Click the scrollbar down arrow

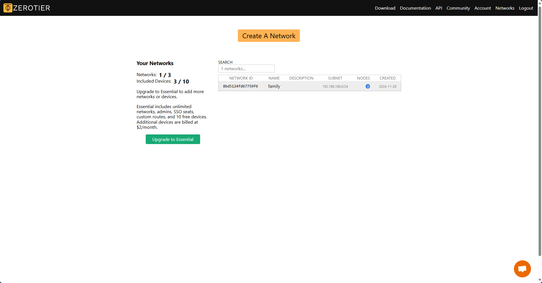(540, 280)
